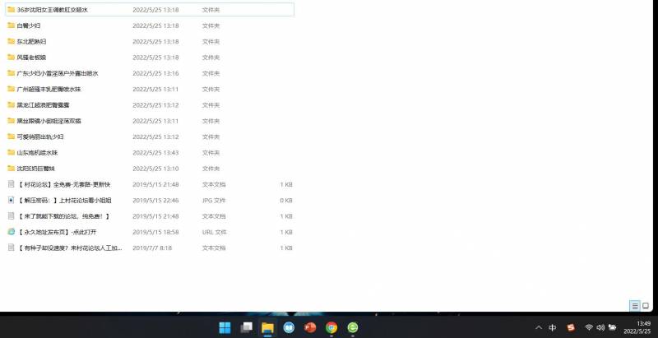The image size is (658, 338).
Task: Open the clock and date panel
Action: click(637, 327)
